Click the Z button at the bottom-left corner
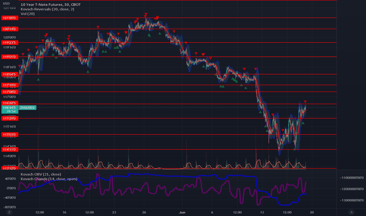 pyautogui.click(x=9, y=212)
